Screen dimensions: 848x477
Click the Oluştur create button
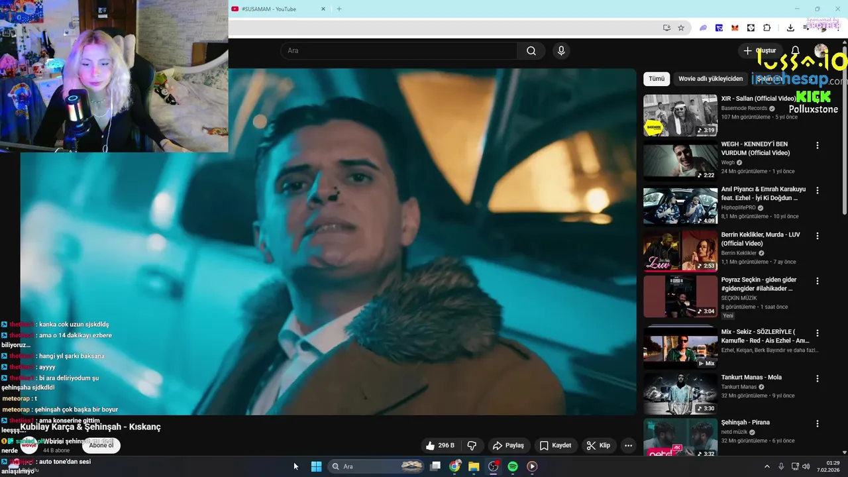(759, 51)
